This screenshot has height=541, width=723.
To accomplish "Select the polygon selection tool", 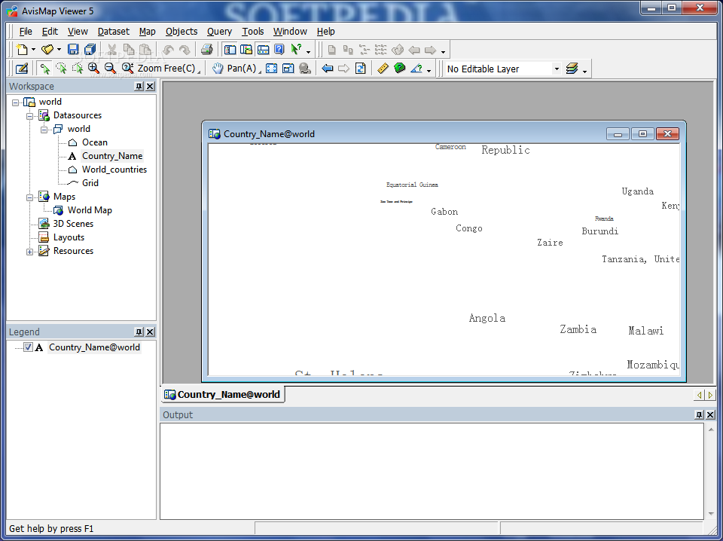I will [78, 69].
